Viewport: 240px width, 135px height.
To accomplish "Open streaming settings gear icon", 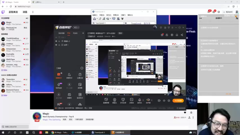I will [169, 101].
